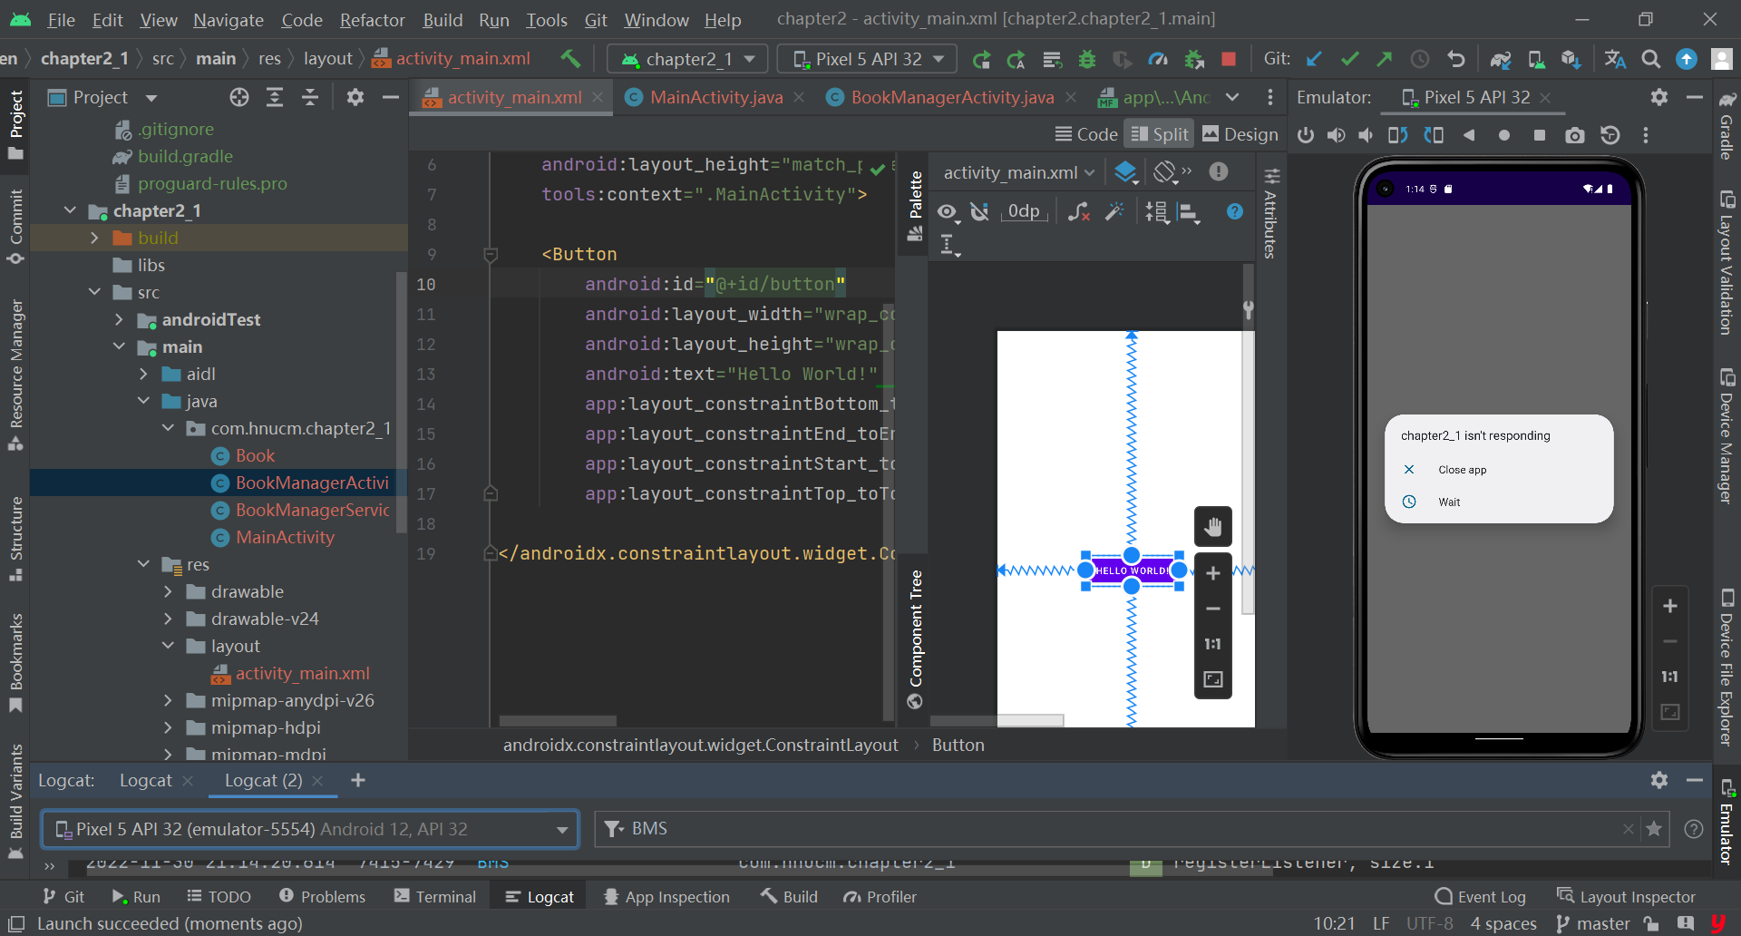Click emulator volume up icon
1741x936 pixels.
click(x=1337, y=135)
